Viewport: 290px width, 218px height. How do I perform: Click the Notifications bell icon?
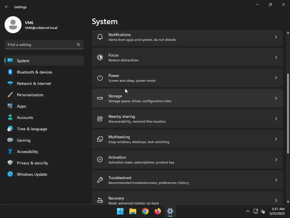tap(100, 37)
